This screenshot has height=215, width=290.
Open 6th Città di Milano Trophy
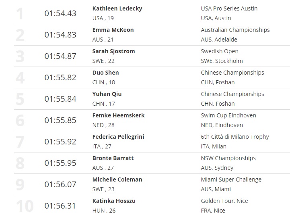pyautogui.click(x=235, y=137)
